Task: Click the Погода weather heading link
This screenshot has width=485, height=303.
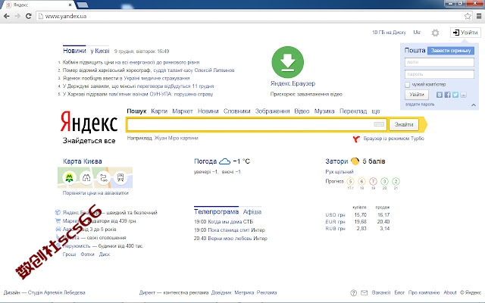Action: [205, 161]
